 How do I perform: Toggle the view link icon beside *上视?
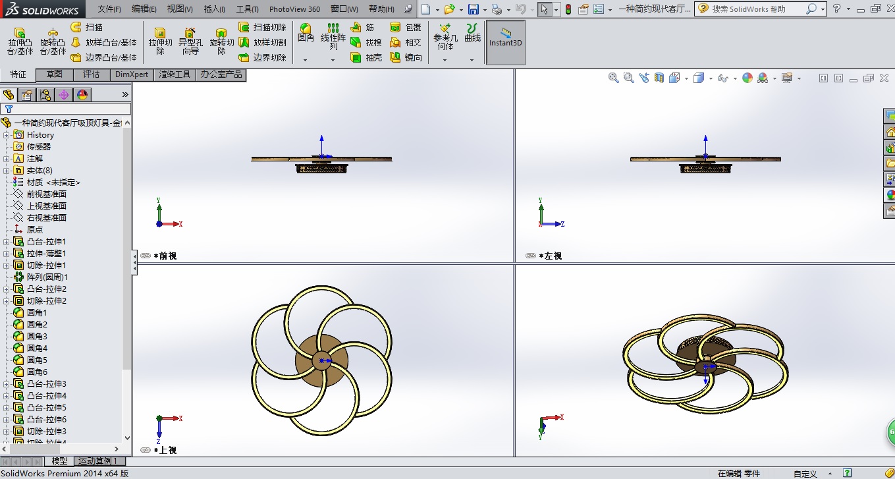coord(145,450)
